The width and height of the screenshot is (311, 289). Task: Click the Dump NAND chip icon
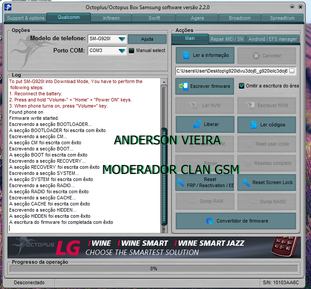point(253,202)
